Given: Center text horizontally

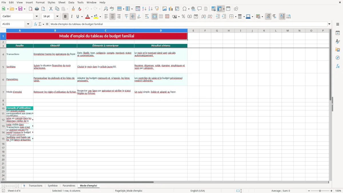Looking at the screenshot, I should pyautogui.click(x=112, y=17).
